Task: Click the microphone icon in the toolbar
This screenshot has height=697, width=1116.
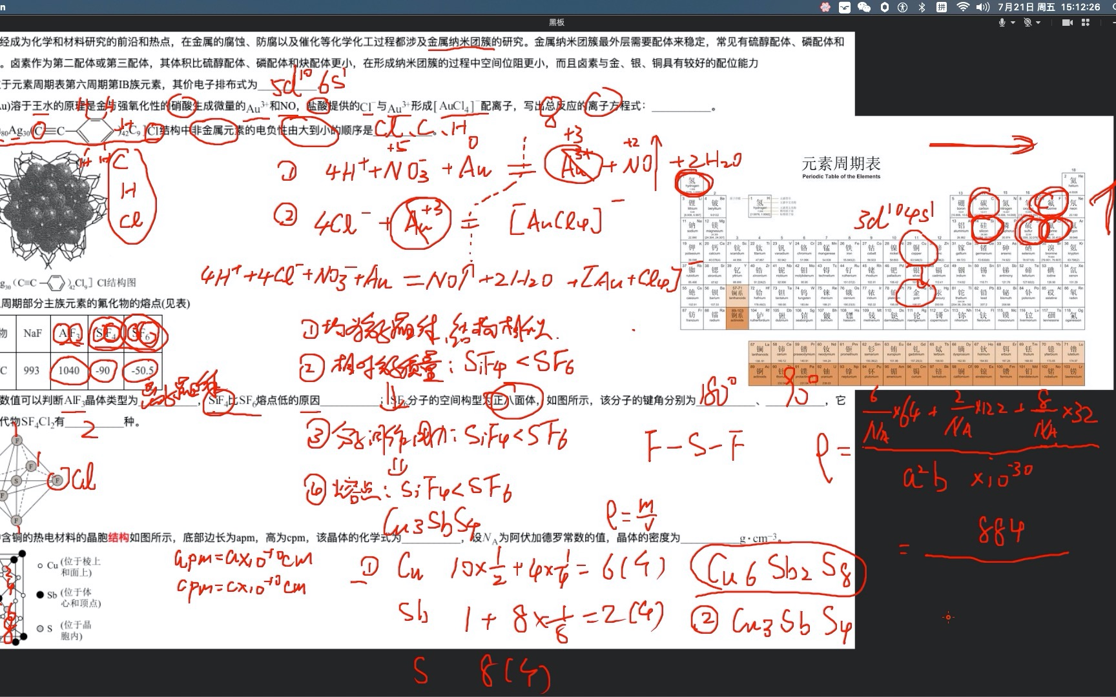Action: click(1002, 22)
